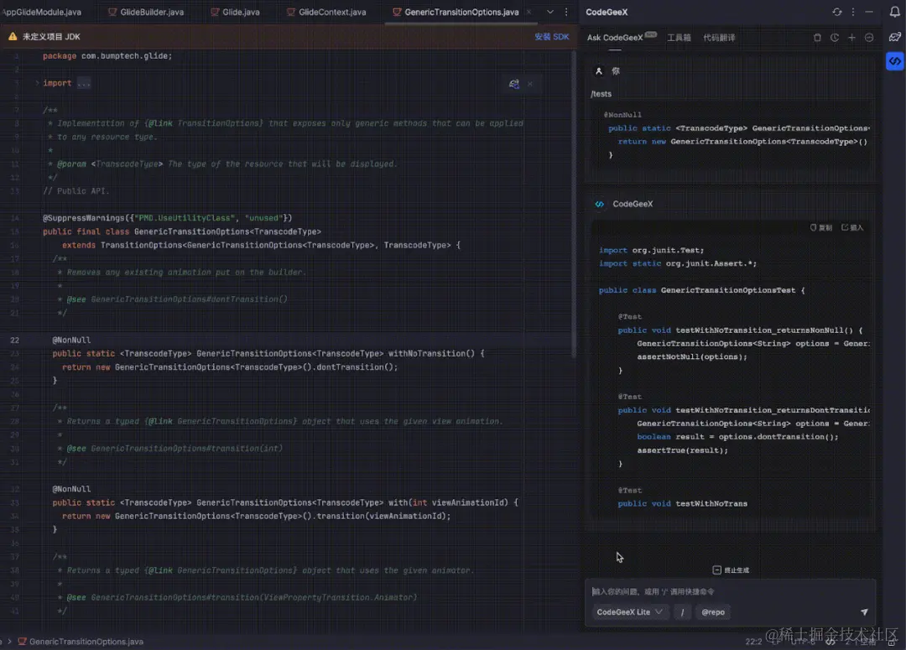Click the 22:2 cursor position in the status bar
Viewport: 906px width, 650px height.
tap(753, 642)
